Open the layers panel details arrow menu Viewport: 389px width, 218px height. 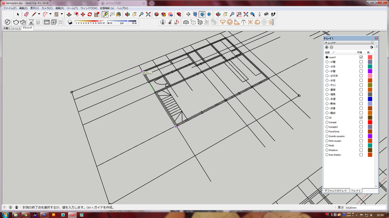coord(372,47)
